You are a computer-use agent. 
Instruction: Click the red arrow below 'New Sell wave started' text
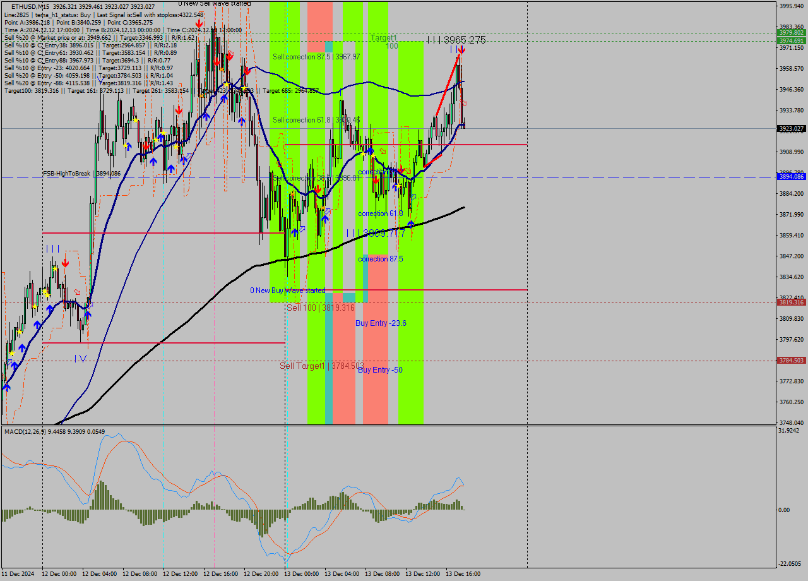coord(199,23)
